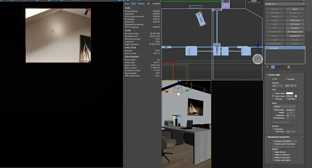Screen dimensions: 312x168
Task: Click the make unique icon under the stack
Action: [x=279, y=67]
